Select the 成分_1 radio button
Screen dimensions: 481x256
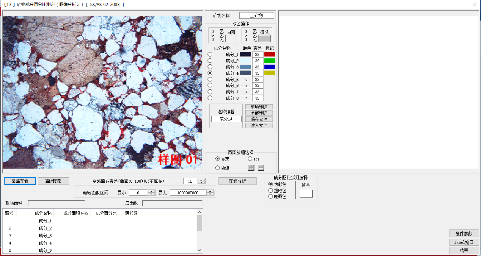210,55
